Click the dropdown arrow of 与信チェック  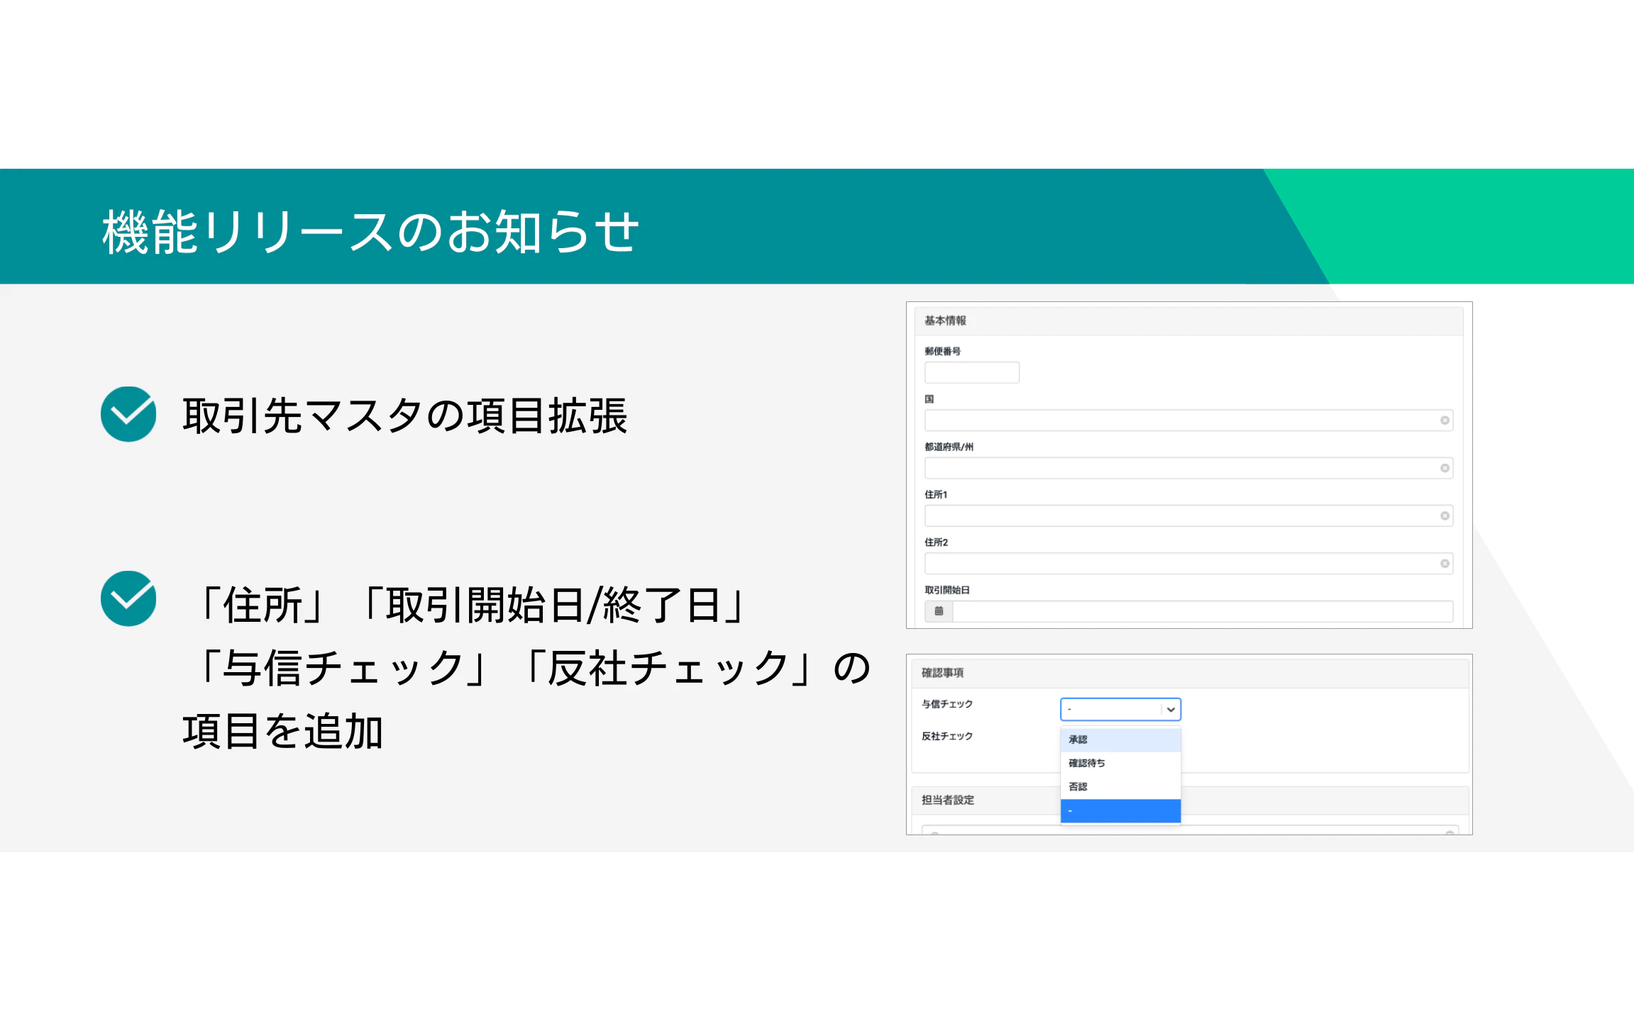coord(1171,709)
